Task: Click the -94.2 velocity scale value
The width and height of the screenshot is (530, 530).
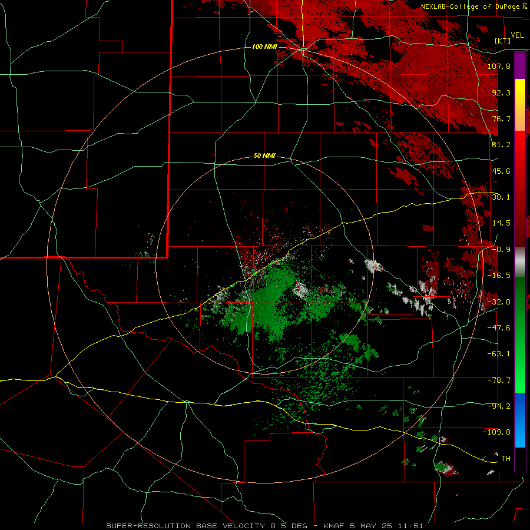Action: point(499,406)
